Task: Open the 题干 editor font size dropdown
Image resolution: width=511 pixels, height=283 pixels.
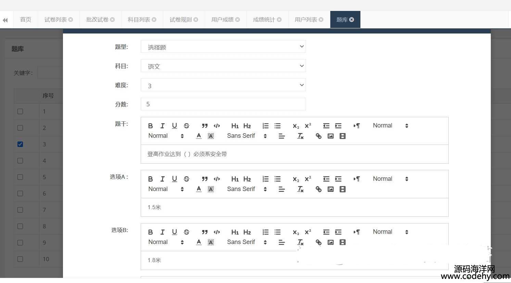Action: tap(391, 126)
